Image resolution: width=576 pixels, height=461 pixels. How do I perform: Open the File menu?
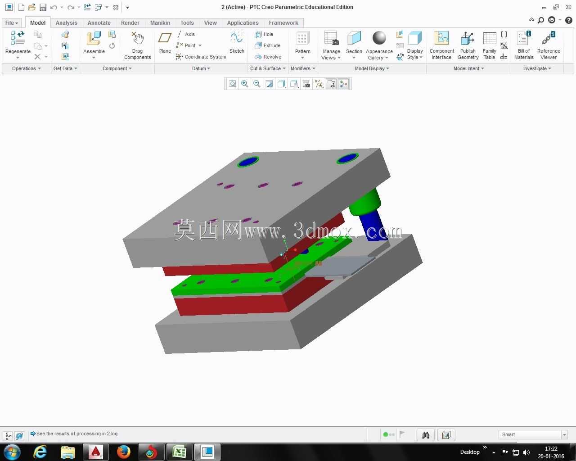tap(11, 23)
